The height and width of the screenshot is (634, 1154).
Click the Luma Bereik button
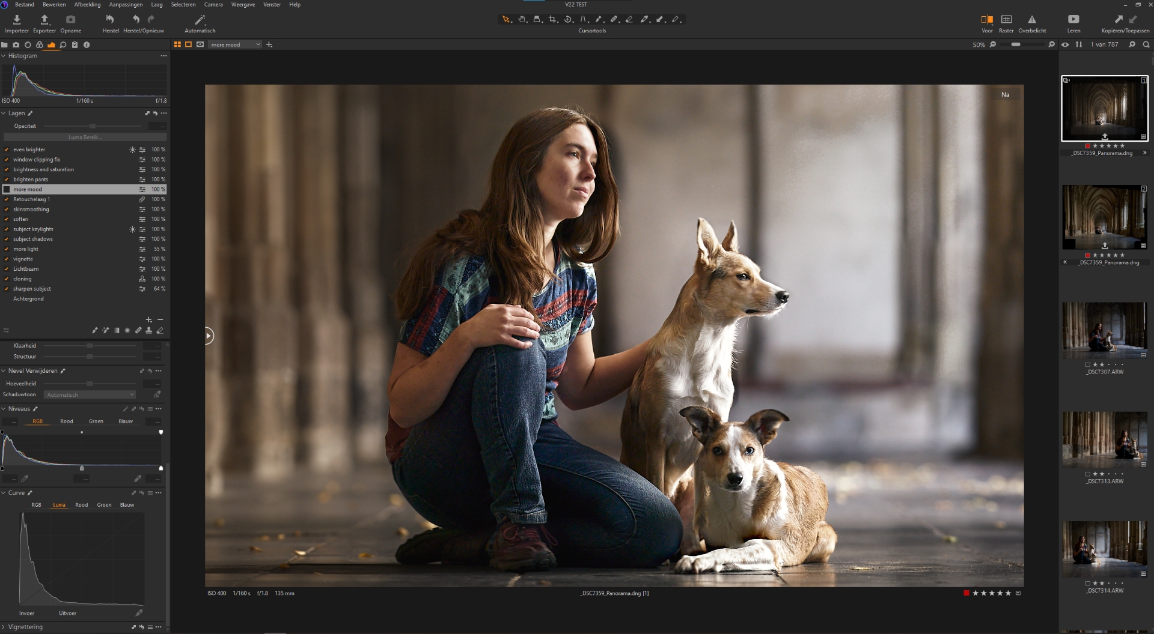tap(85, 137)
